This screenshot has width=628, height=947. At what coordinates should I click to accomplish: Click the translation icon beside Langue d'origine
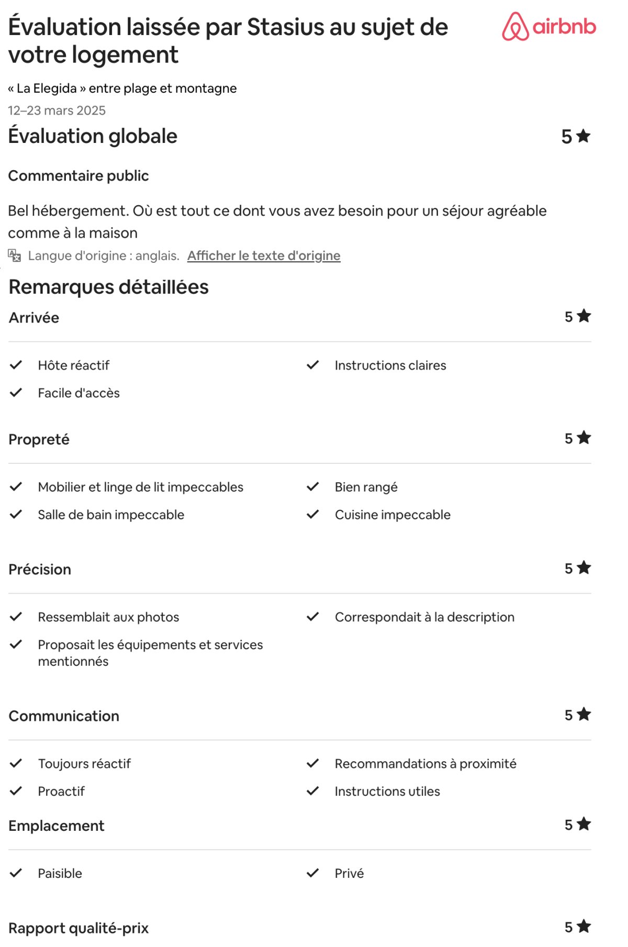15,255
